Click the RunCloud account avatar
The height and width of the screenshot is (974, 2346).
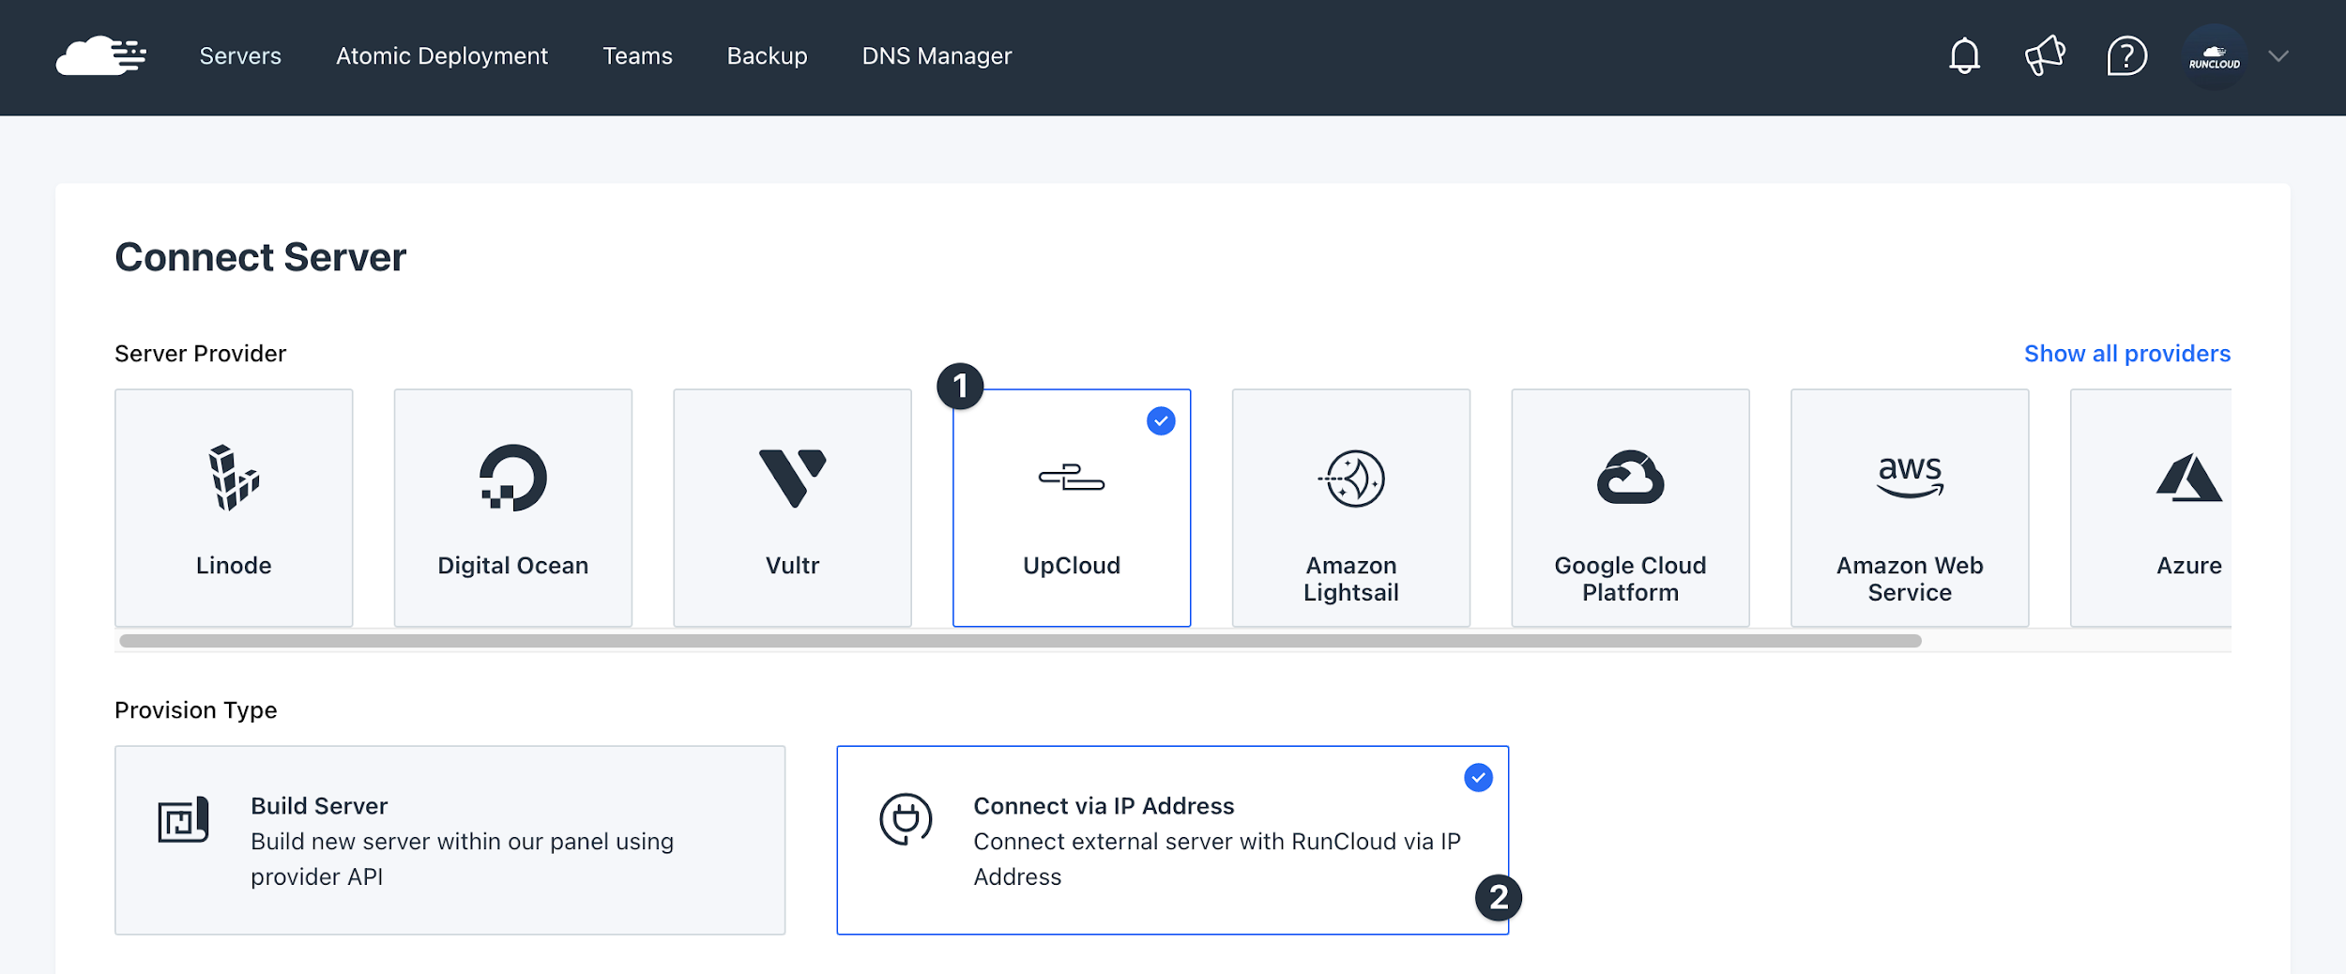click(x=2214, y=57)
